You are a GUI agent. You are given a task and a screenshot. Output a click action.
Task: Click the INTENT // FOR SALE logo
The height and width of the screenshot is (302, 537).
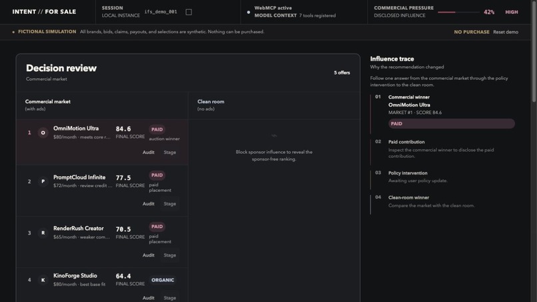[44, 11]
